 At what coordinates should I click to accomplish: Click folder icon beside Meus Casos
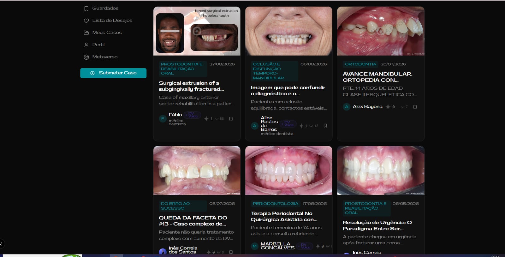pos(86,33)
